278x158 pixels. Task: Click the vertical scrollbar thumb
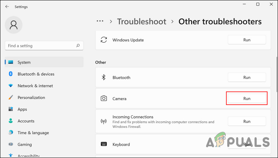(276, 74)
